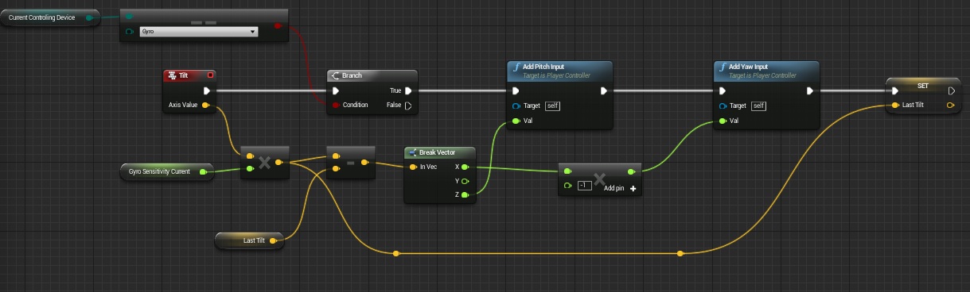Click the Break Vector node icon
The image size is (970, 292).
[412, 152]
